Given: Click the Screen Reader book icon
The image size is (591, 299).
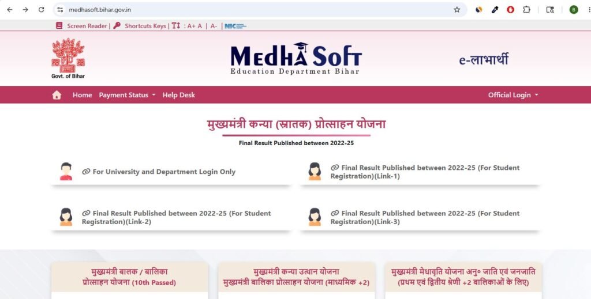Looking at the screenshot, I should [x=59, y=25].
